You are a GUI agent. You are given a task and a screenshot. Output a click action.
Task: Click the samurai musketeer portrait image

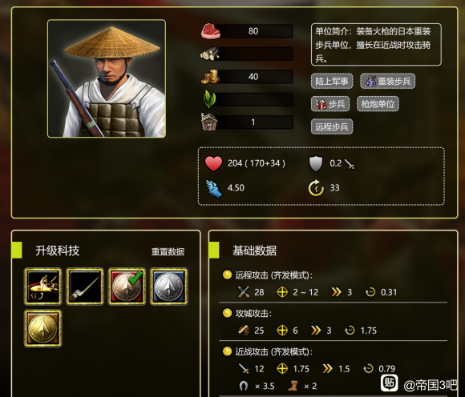tap(107, 78)
